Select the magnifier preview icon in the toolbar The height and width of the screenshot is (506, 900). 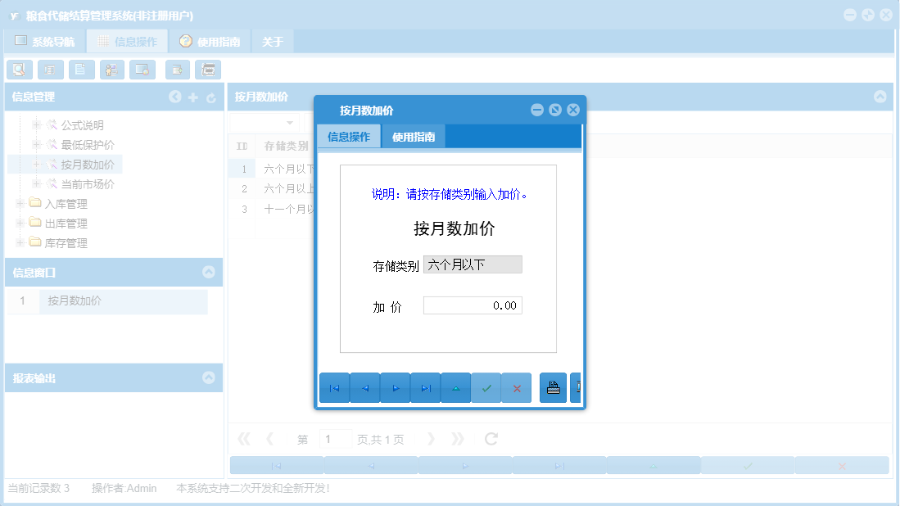point(20,70)
